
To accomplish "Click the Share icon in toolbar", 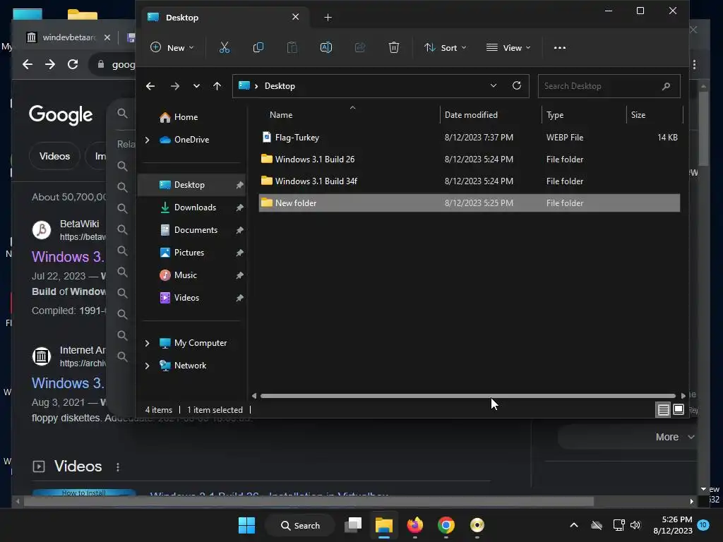I will pos(359,47).
